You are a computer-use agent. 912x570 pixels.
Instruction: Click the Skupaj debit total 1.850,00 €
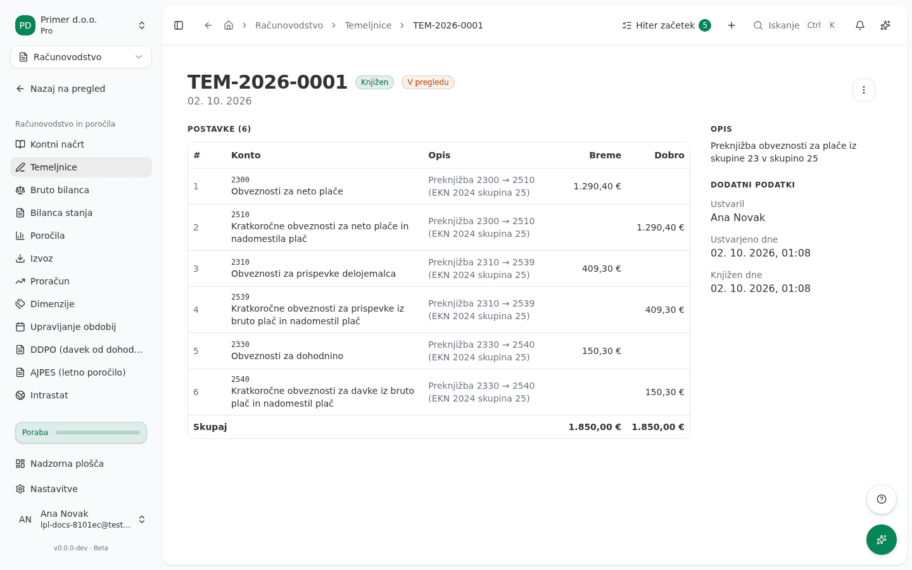595,427
